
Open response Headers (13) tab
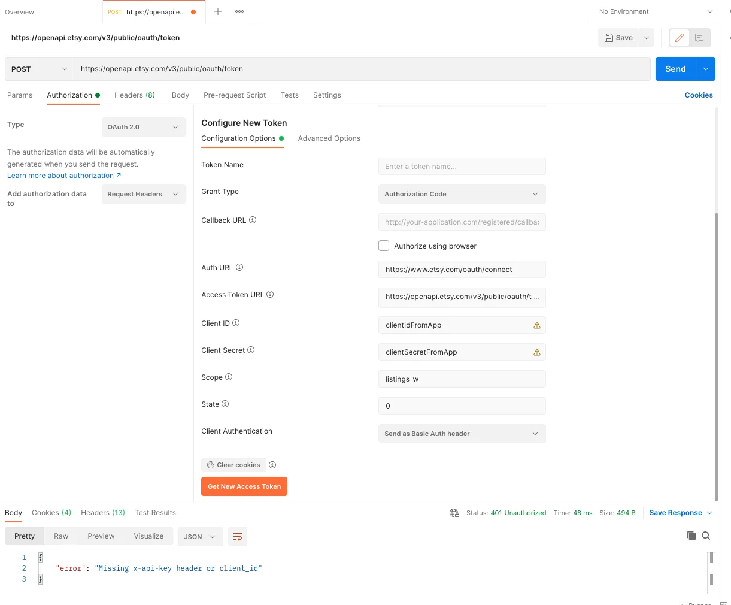(103, 513)
